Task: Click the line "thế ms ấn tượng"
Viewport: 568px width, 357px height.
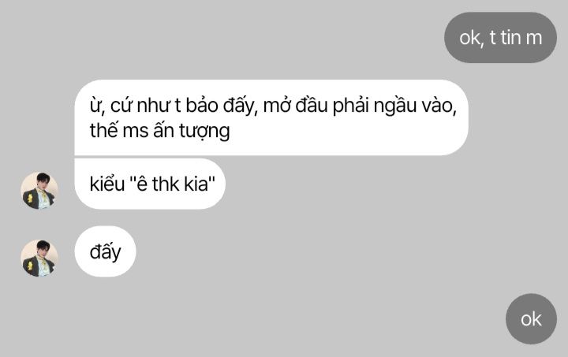Action: (x=159, y=131)
